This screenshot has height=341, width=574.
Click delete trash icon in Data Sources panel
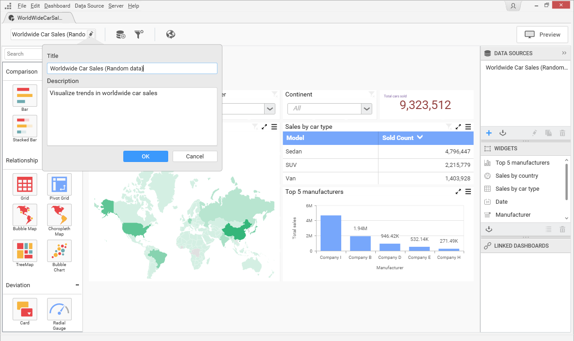click(562, 133)
